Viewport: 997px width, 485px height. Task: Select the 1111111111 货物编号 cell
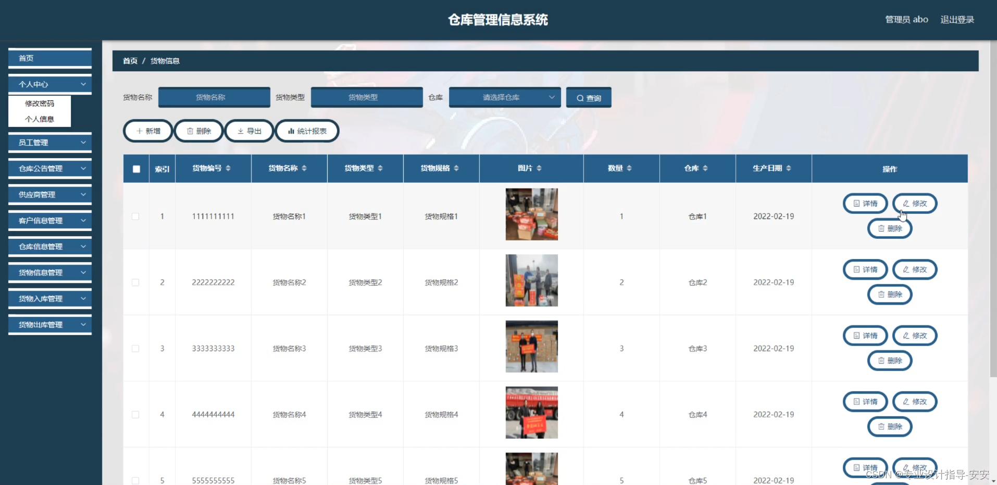point(213,216)
